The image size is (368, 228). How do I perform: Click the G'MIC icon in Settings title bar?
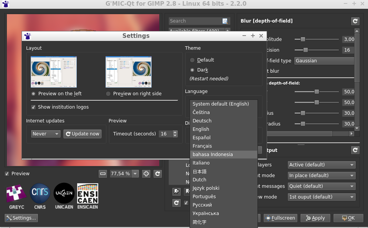pos(27,36)
